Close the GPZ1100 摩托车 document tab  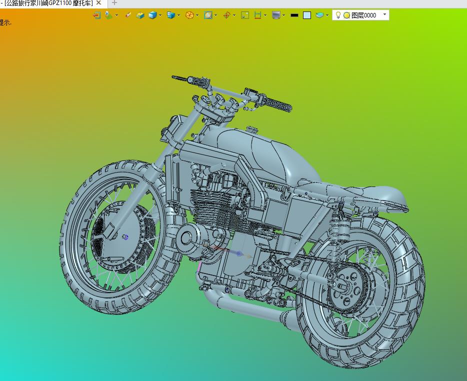(98, 3)
